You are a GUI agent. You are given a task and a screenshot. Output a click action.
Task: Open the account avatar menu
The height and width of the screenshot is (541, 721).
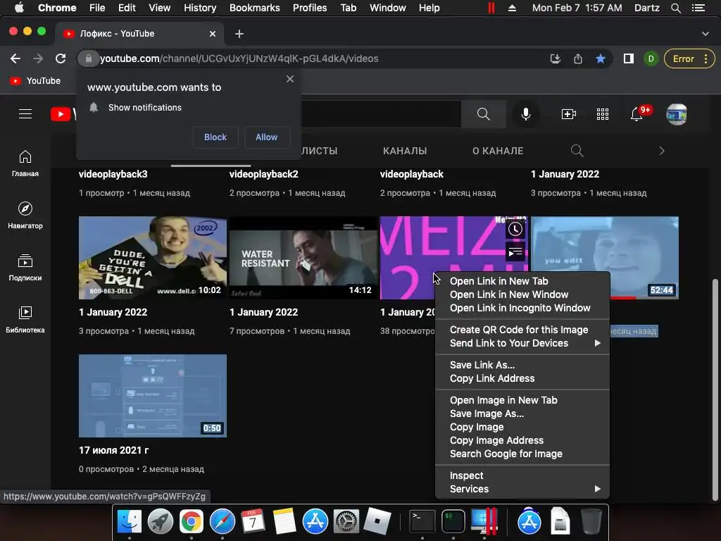(x=677, y=113)
